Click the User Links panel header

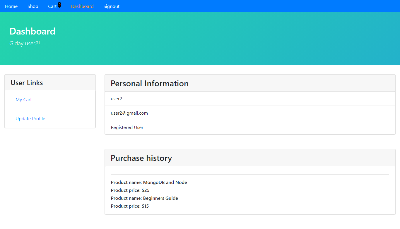point(27,82)
